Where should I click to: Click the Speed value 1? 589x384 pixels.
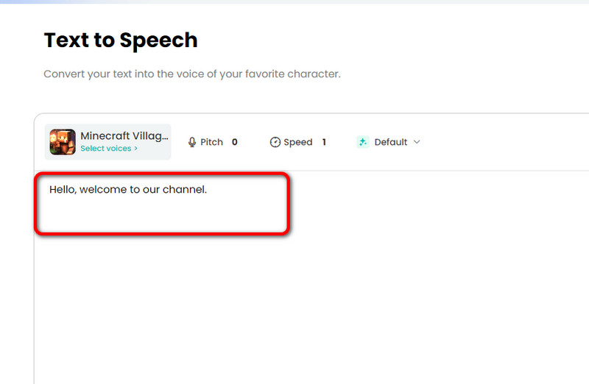click(324, 142)
